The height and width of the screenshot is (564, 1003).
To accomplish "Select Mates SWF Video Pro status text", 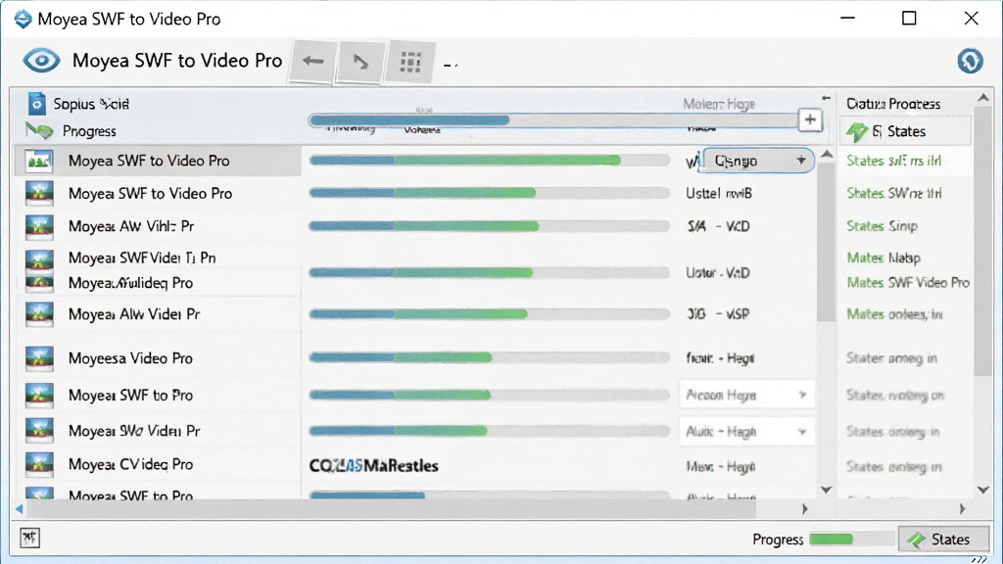I will (x=908, y=282).
